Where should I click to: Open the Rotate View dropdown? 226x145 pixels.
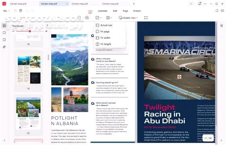click(128, 18)
